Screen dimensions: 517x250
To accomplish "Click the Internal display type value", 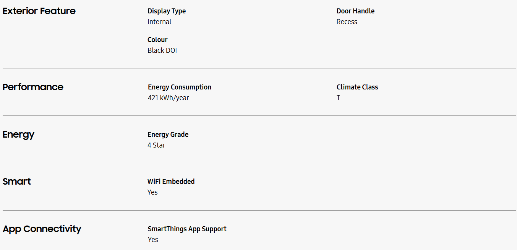I will [x=159, y=22].
